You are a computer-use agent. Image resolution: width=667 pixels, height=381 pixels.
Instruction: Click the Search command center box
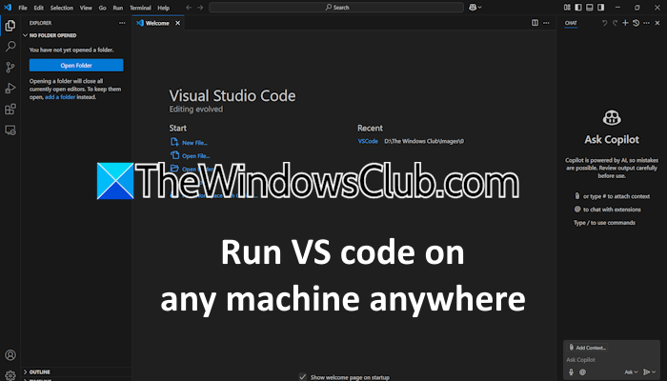click(336, 8)
